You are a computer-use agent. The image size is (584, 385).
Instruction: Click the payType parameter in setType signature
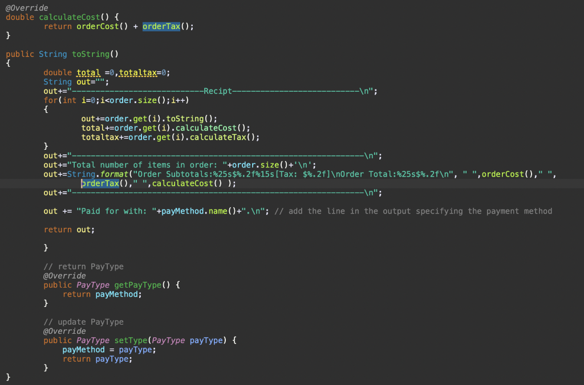click(206, 341)
